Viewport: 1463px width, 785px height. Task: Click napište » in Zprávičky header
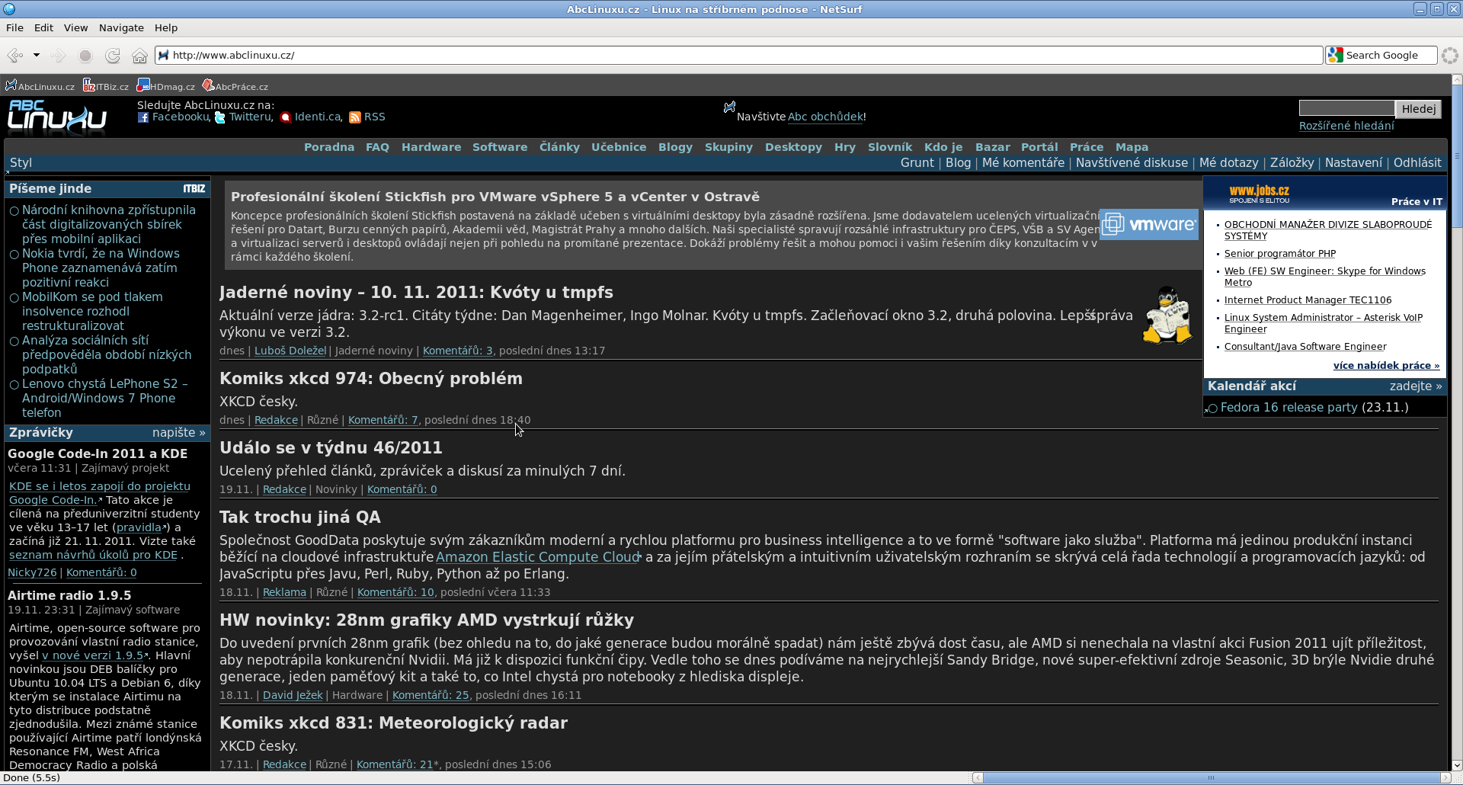click(x=179, y=432)
